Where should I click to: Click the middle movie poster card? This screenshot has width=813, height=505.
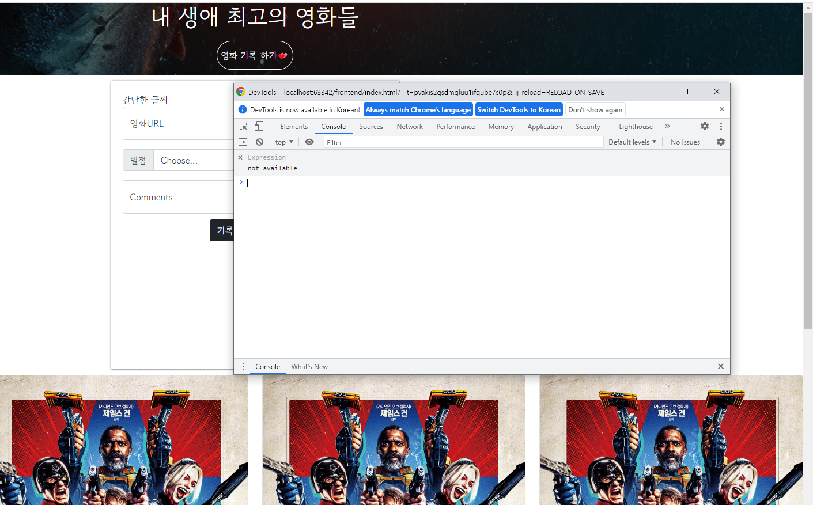coord(394,441)
